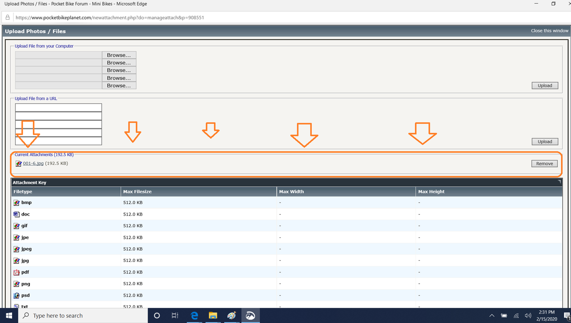The width and height of the screenshot is (571, 323).
Task: Click the pdf filetype icon
Action: 17,272
